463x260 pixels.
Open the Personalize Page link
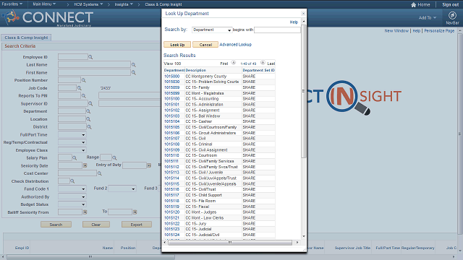[439, 30]
